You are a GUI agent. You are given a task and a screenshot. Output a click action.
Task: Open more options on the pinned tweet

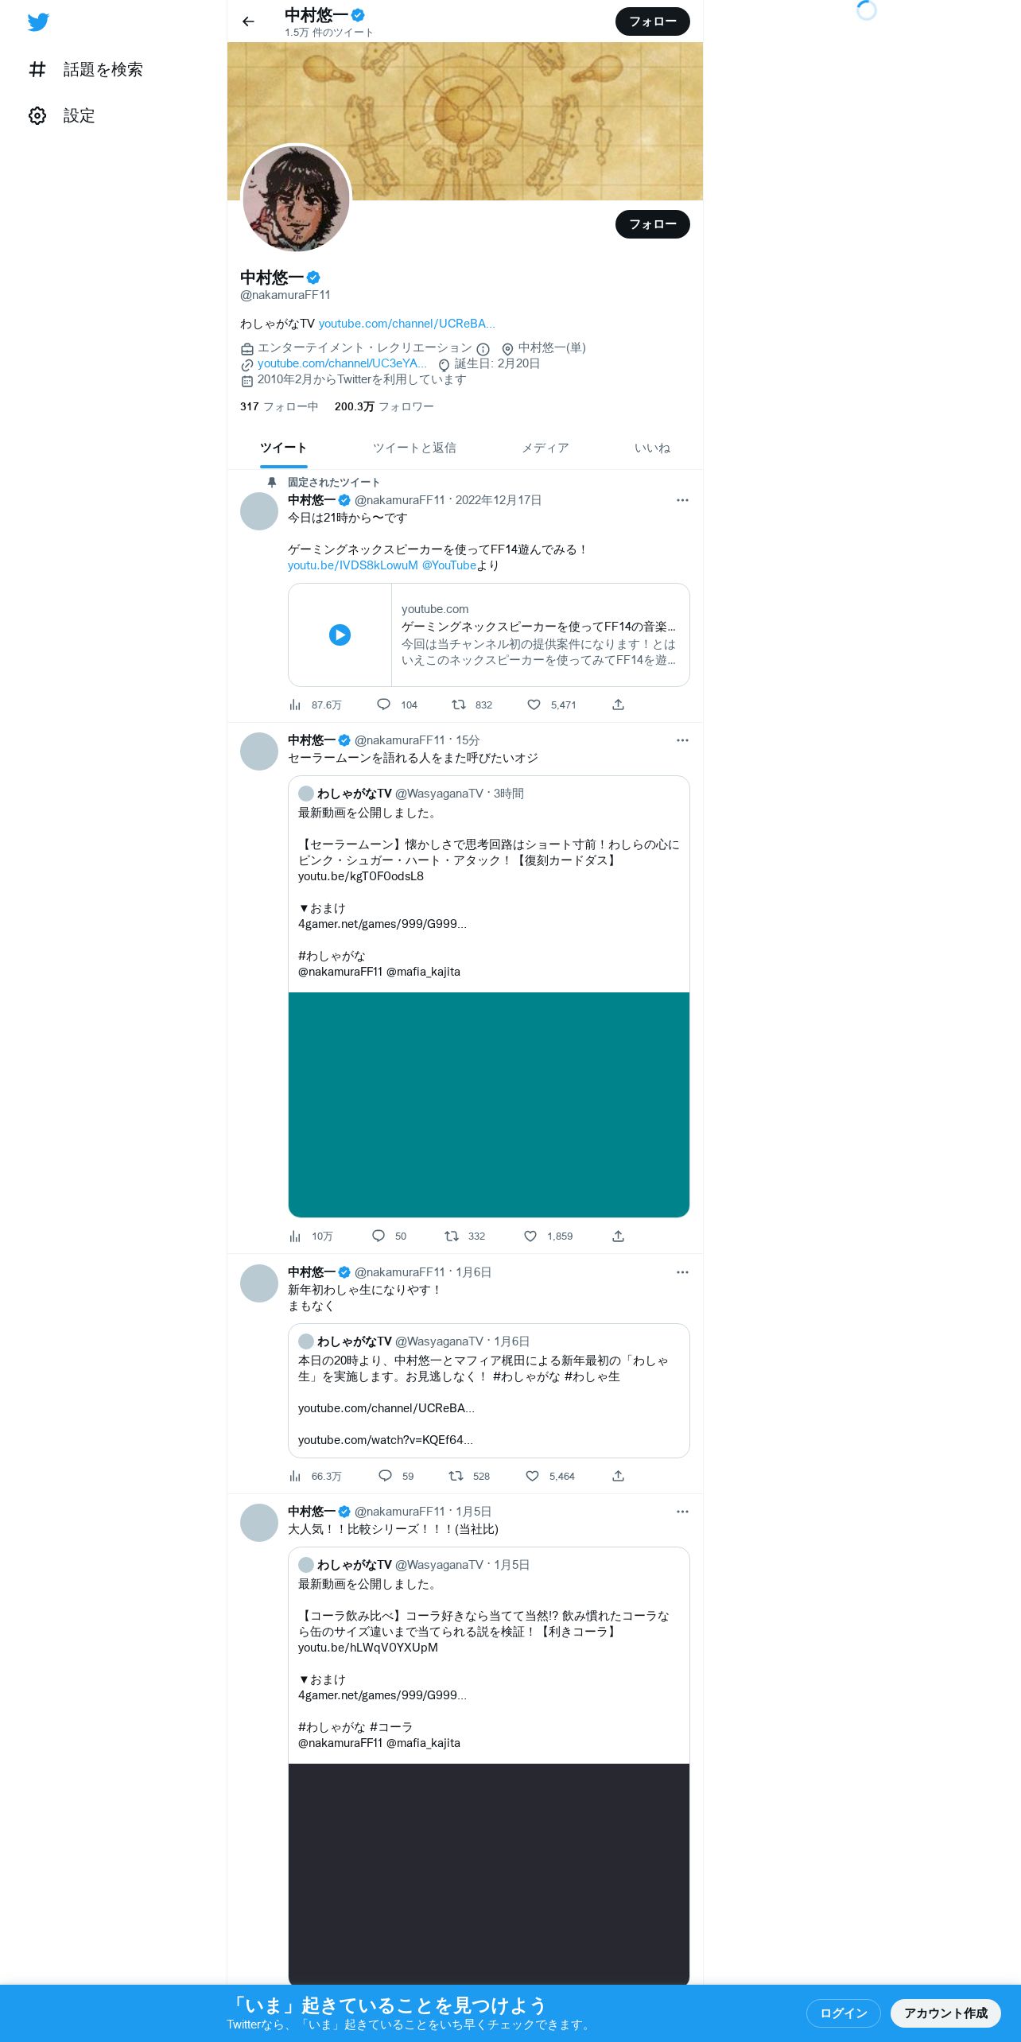coord(682,500)
